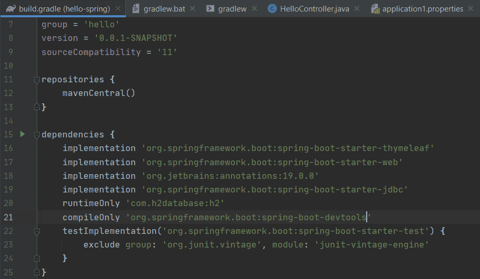Click the runtimeOnly keyword

tap(91, 203)
